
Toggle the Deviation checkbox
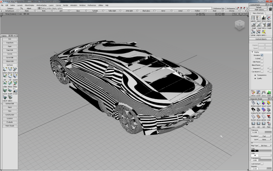[x=262, y=55]
